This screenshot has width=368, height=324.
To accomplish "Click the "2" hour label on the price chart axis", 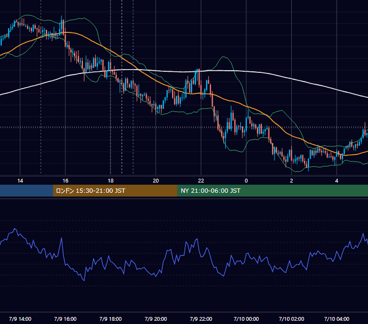I will [x=292, y=181].
